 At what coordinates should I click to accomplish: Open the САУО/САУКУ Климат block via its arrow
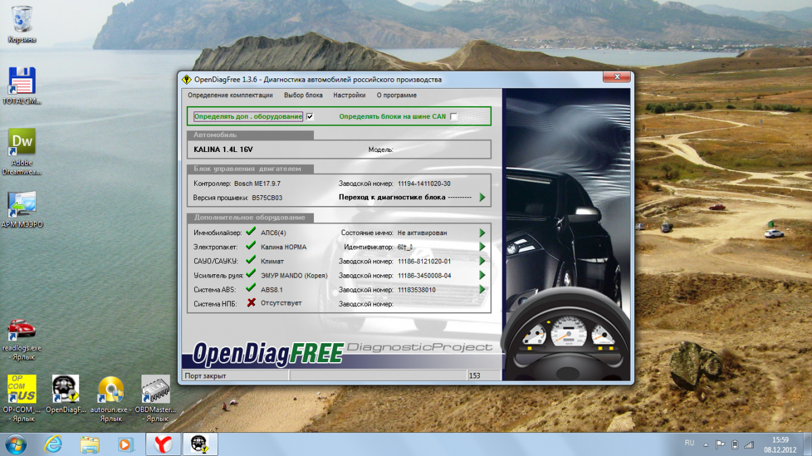click(482, 261)
